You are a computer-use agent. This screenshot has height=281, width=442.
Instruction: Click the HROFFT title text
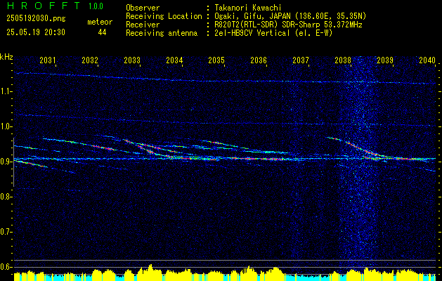[43, 6]
